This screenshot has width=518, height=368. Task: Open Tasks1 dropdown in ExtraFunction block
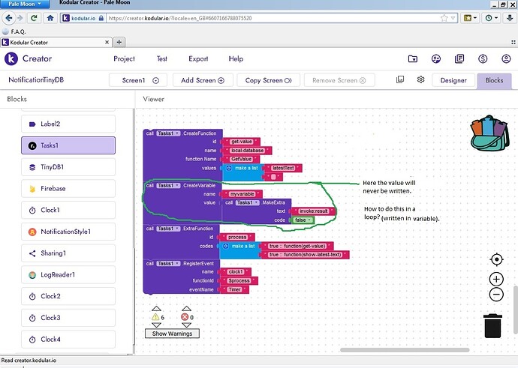click(x=168, y=228)
